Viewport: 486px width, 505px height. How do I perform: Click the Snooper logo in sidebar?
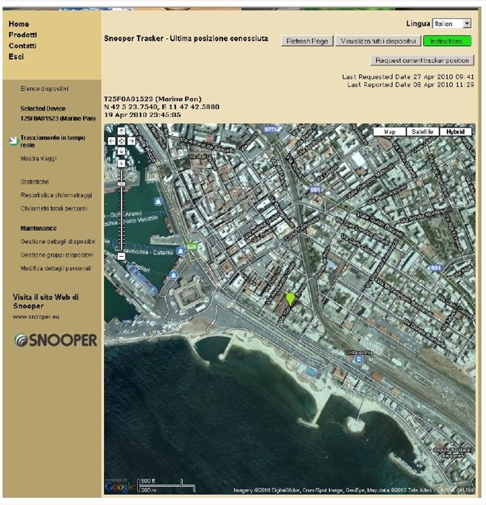coord(56,340)
